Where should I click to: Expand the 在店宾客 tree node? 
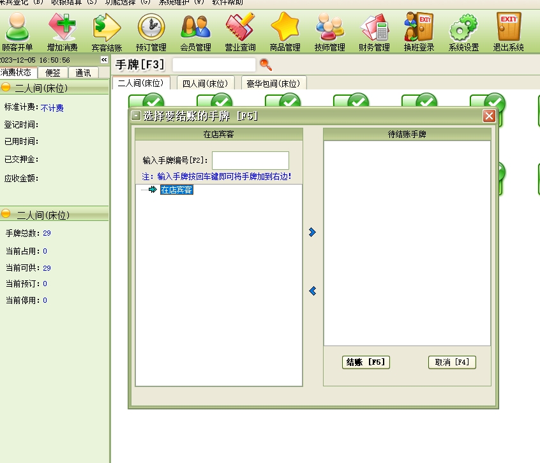click(x=152, y=190)
